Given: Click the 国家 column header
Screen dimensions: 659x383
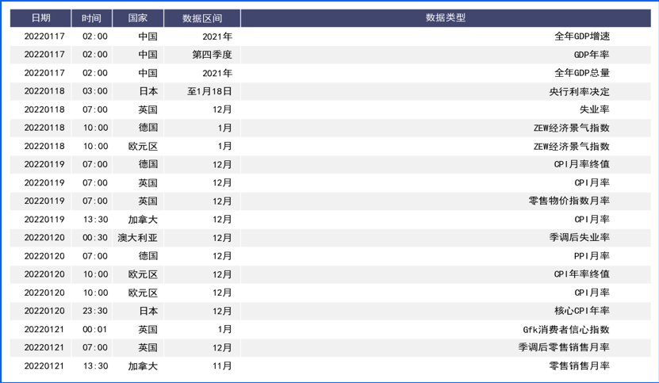Looking at the screenshot, I should point(138,18).
